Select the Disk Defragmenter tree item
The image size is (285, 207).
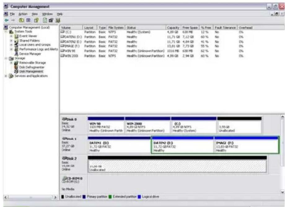[32, 67]
